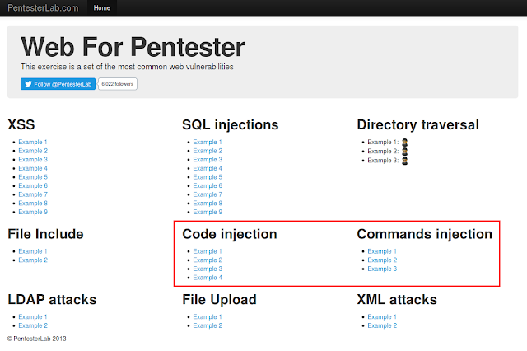
Task: Click the Web For Pentester heading
Action: [133, 47]
